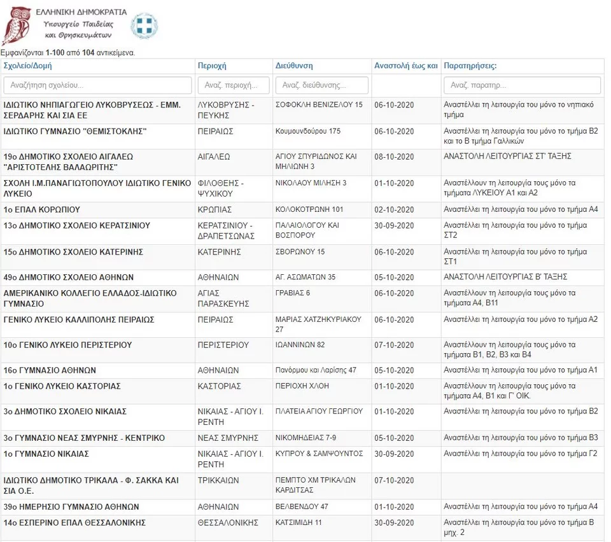611x542 pixels.
Task: Click the remarks search filter box
Action: click(x=521, y=85)
